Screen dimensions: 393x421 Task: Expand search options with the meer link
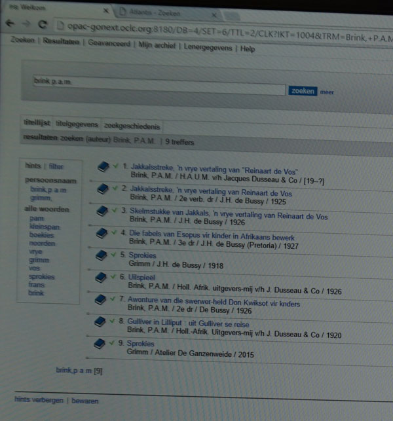point(327,92)
